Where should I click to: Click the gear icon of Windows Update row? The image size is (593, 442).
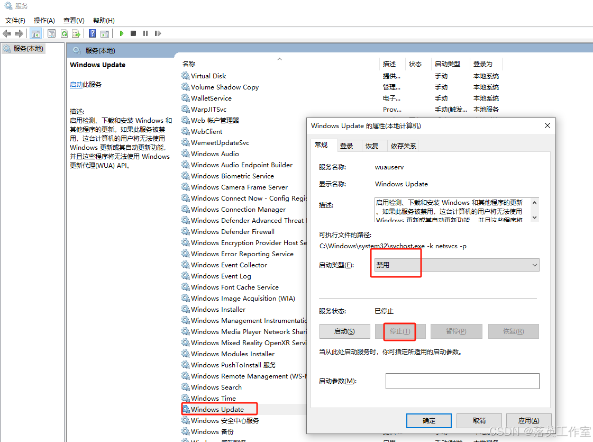coord(185,409)
